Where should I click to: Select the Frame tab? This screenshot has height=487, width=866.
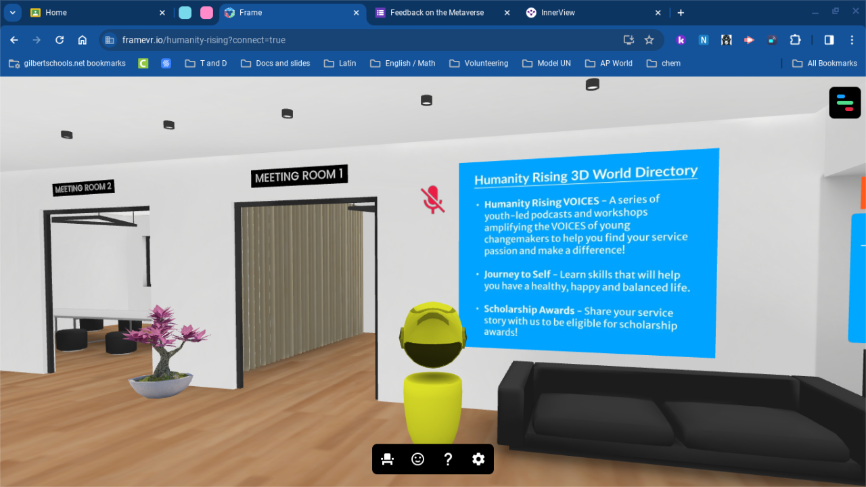coord(293,13)
